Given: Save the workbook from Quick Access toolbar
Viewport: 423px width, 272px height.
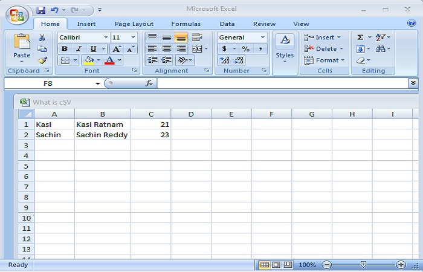Looking at the screenshot, I should 40,10.
